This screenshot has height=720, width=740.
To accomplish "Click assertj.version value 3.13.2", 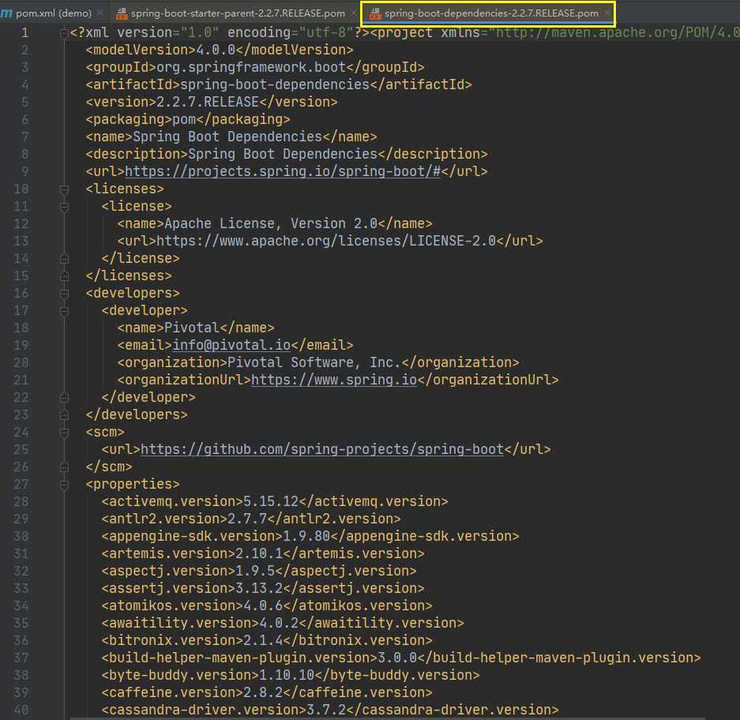I will tap(258, 588).
